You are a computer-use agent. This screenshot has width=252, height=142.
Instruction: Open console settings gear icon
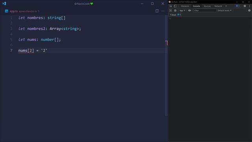[x=249, y=11]
